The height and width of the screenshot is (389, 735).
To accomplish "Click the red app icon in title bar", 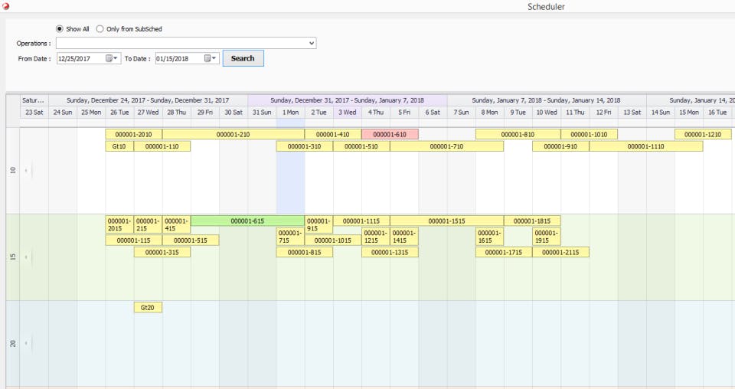I will click(5, 6).
